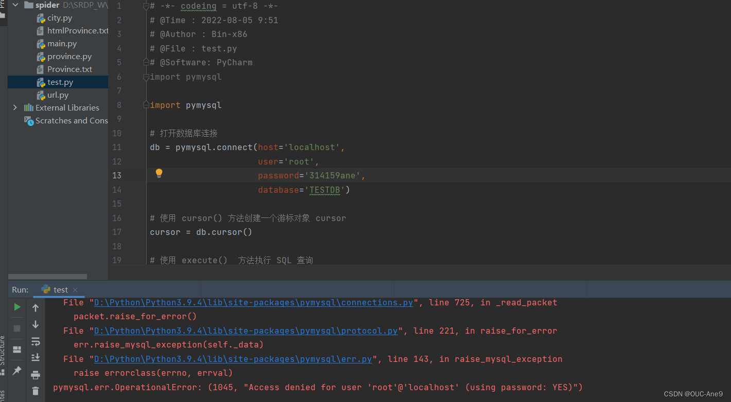Open the protocol.py line 221 traceback link
The width and height of the screenshot is (731, 402).
click(246, 331)
